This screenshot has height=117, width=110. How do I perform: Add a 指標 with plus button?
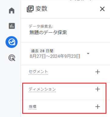coord(98,107)
